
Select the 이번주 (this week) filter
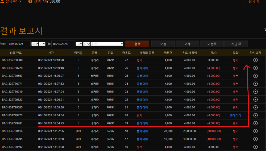coord(212,44)
